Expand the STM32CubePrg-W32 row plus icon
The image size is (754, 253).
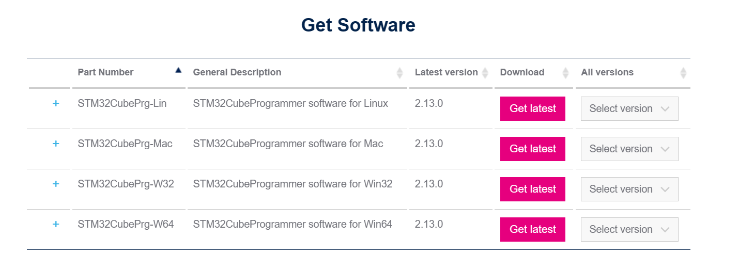coord(56,184)
